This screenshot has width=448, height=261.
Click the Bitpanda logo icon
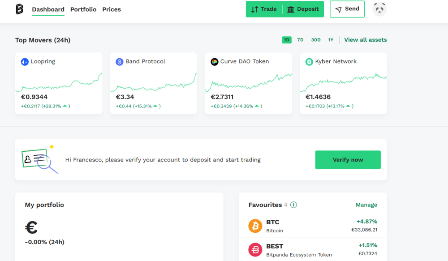click(x=19, y=9)
